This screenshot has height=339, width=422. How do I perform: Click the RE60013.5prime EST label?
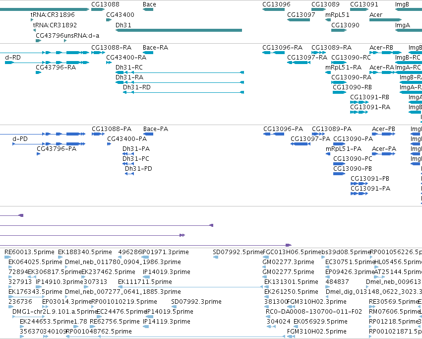point(29,252)
